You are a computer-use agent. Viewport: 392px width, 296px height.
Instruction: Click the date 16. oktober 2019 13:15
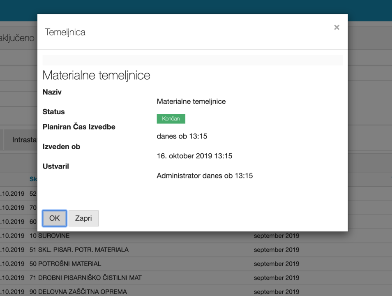point(195,156)
